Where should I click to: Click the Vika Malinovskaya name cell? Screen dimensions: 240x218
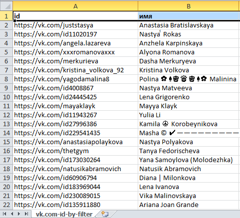click(x=189, y=196)
